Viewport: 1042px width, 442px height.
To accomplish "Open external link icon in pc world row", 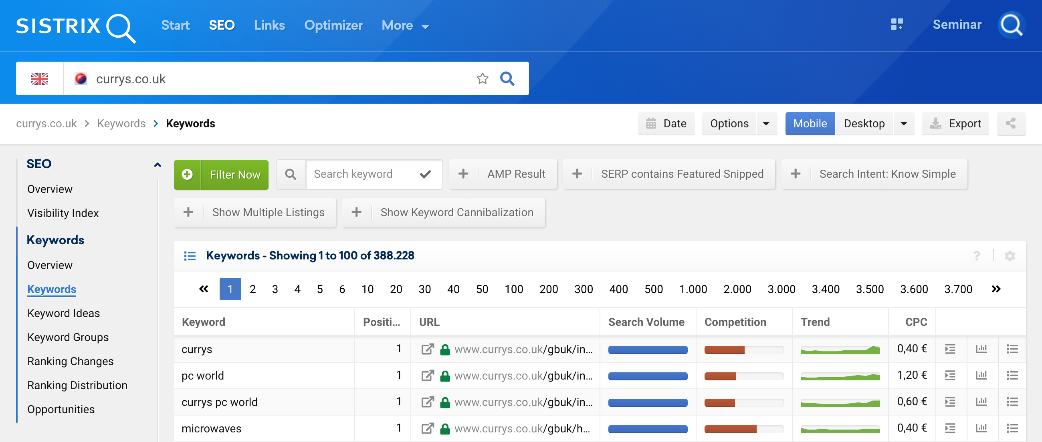I will [x=427, y=376].
